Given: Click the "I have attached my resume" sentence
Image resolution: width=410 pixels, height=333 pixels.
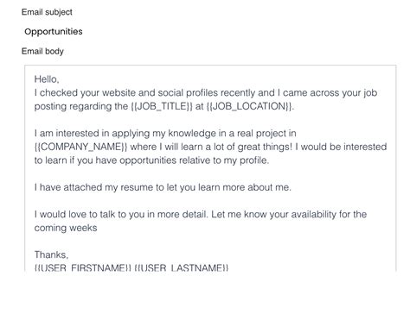Looking at the screenshot, I should pos(163,187).
